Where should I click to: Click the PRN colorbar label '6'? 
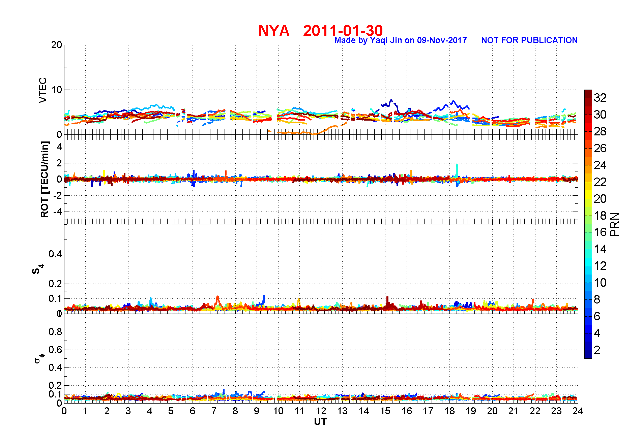[597, 316]
